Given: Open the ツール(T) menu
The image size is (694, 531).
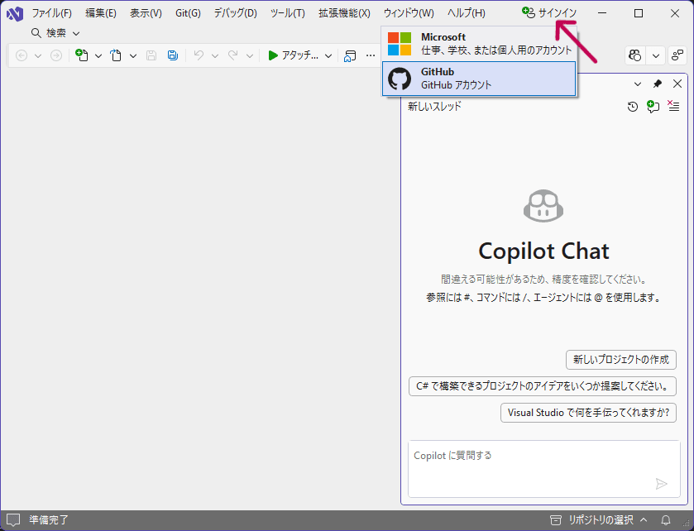Looking at the screenshot, I should (288, 13).
